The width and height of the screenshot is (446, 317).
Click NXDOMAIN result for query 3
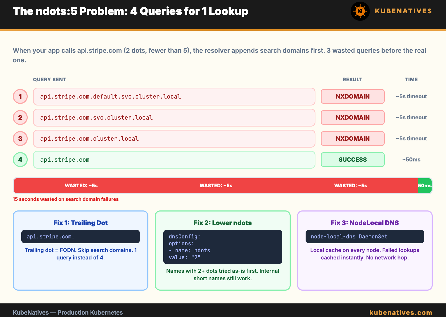point(352,139)
